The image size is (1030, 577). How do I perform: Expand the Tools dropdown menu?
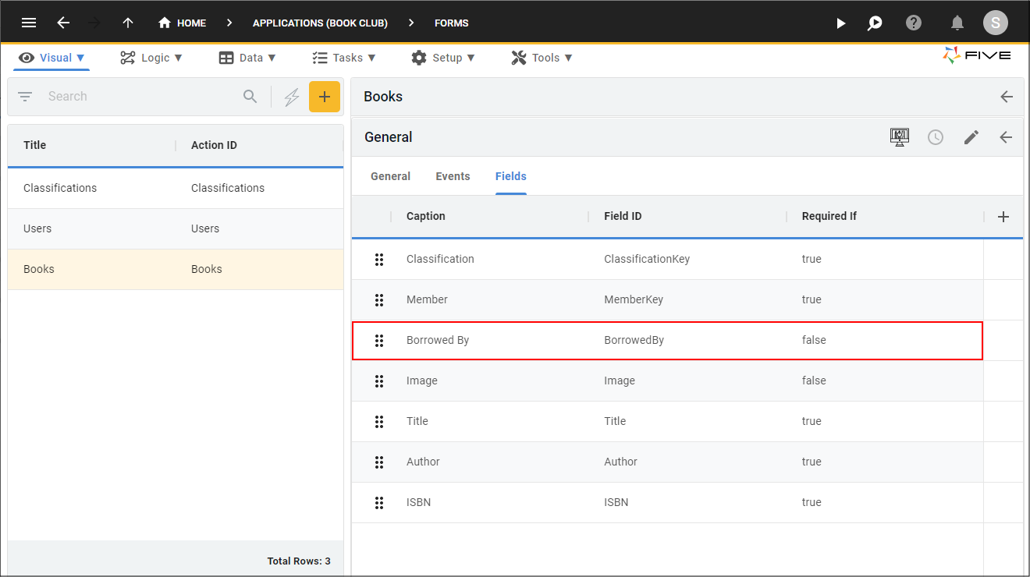[542, 58]
